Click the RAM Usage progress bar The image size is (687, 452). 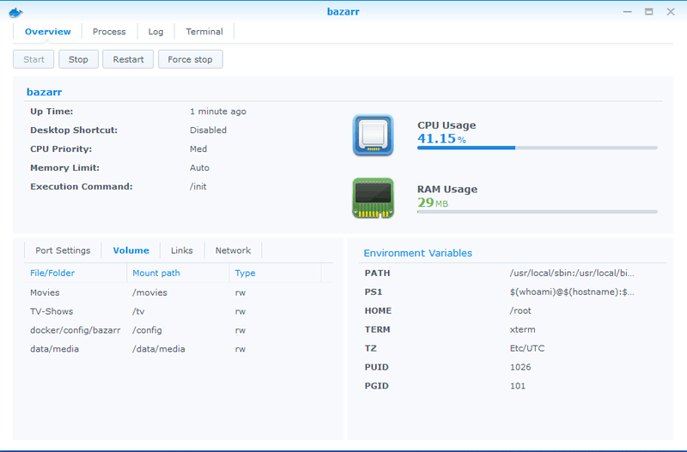pos(538,212)
